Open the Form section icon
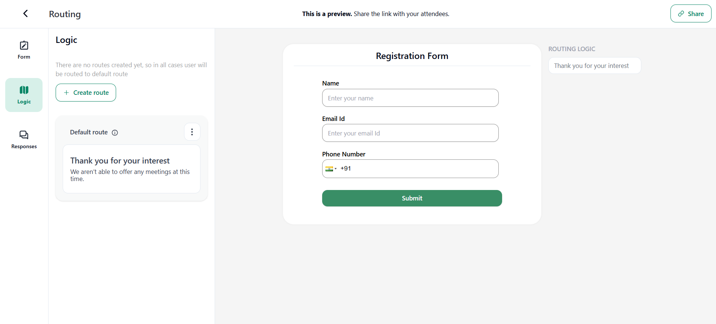 click(24, 46)
